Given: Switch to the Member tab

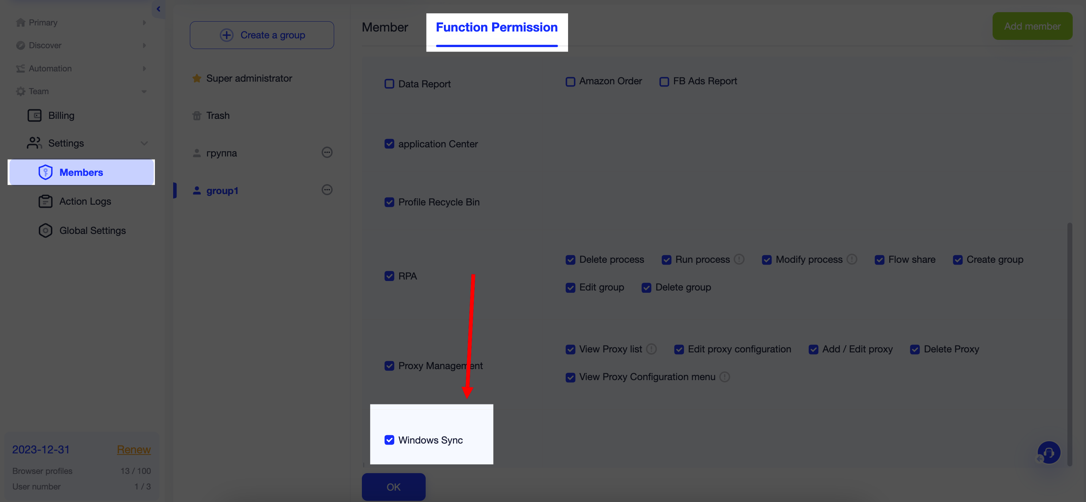Looking at the screenshot, I should coord(385,27).
